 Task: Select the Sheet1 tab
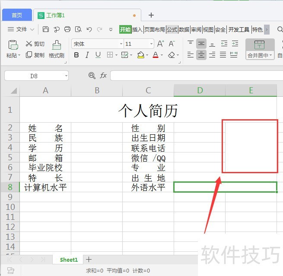69,260
